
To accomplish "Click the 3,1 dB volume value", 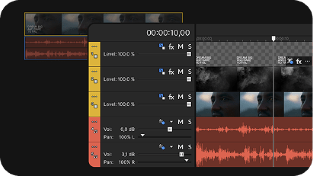I will (128, 154).
